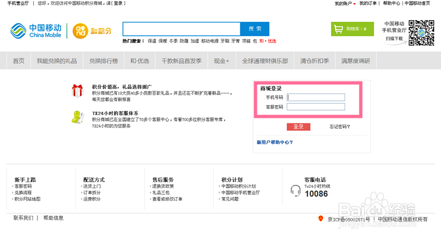Click 联系我们 at page bottom

[23, 218]
